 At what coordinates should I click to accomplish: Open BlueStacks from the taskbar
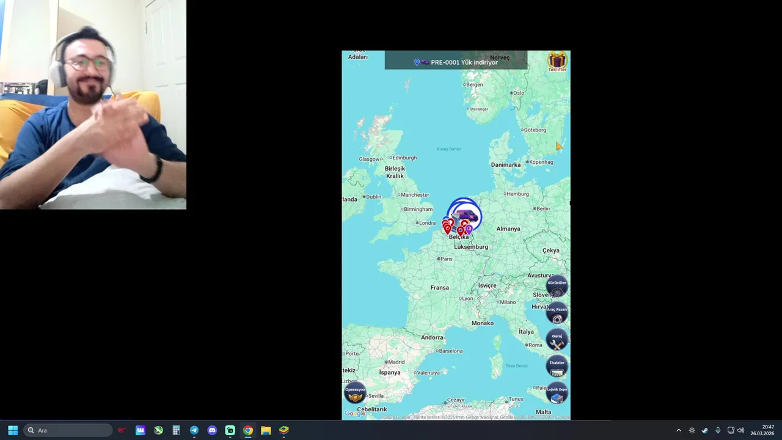click(284, 430)
